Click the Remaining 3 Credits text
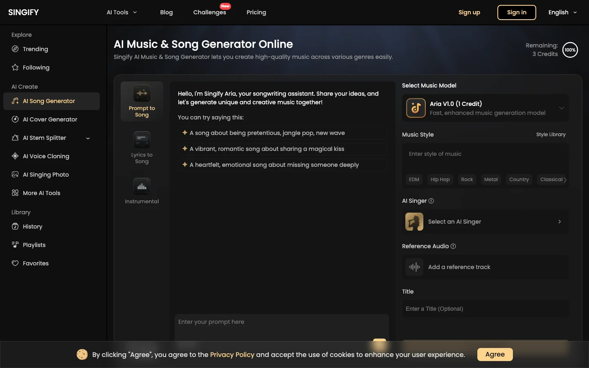 pos(542,50)
